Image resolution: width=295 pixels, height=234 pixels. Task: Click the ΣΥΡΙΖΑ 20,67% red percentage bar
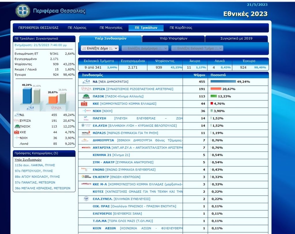pos(216,89)
